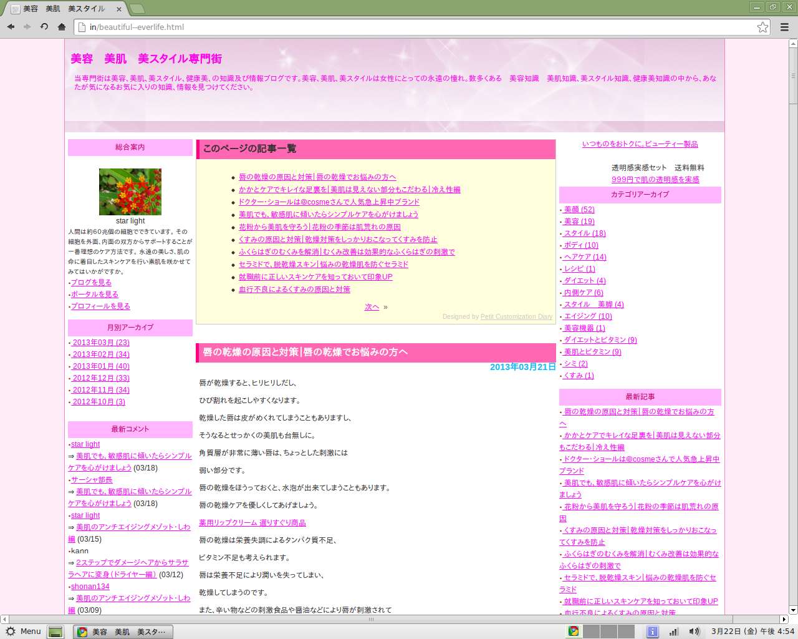Click the vertical scrollbar thumb
Screen dimensions: 798x639
tap(793, 76)
